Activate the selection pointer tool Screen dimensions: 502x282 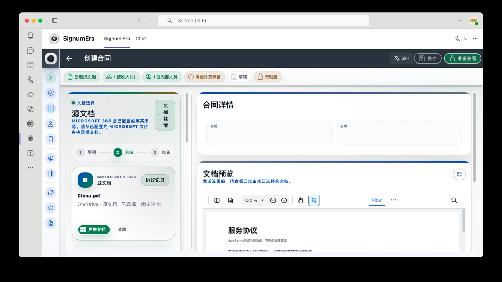pos(314,200)
